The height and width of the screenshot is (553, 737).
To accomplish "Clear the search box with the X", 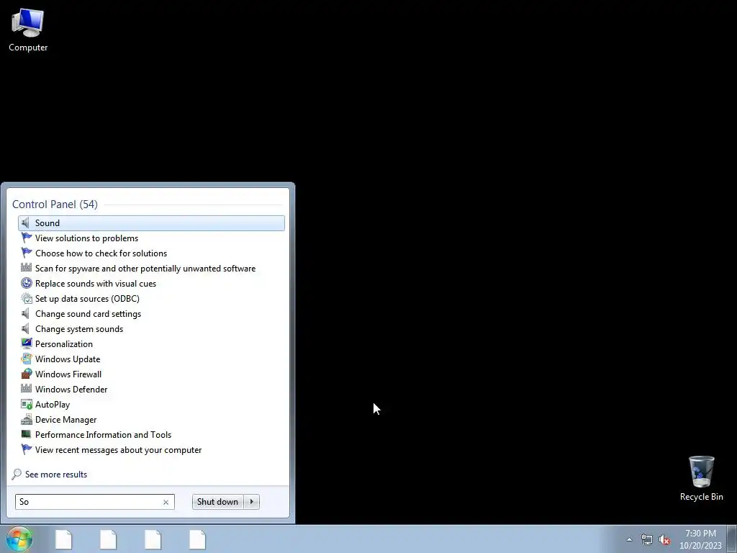I will tap(166, 502).
